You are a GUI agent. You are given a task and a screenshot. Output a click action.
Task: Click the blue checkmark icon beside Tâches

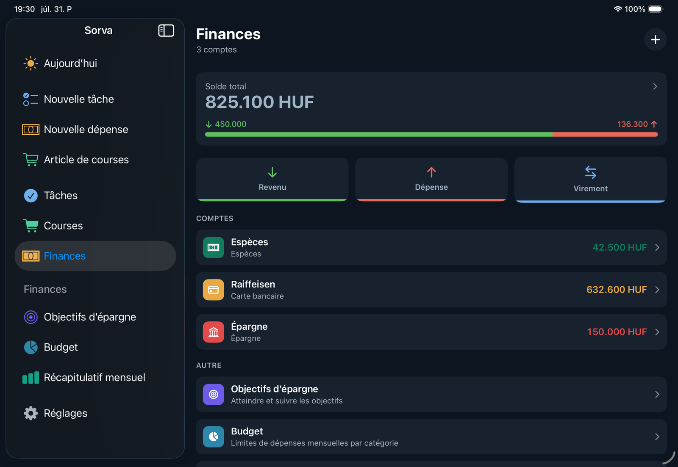pyautogui.click(x=31, y=196)
